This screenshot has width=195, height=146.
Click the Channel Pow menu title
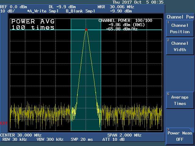pos(180,17)
